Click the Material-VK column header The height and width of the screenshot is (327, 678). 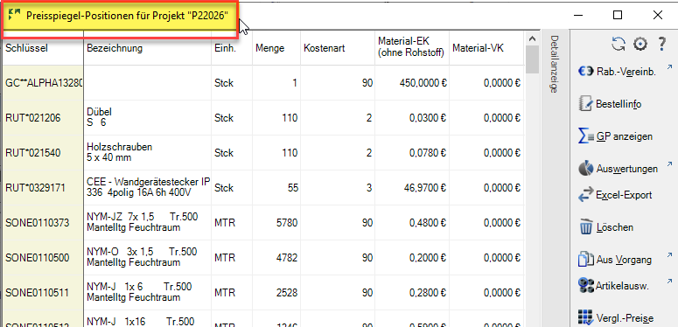coord(486,48)
